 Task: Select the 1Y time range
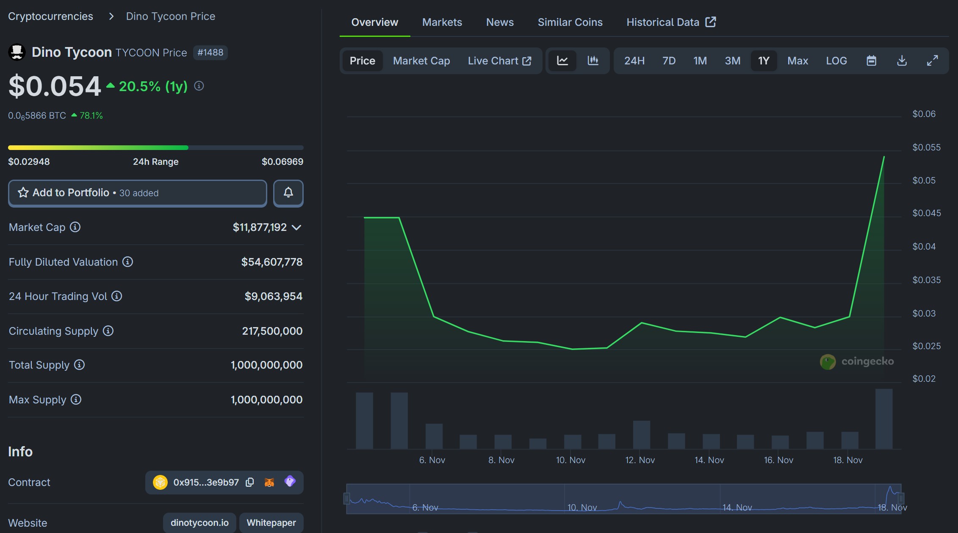(x=763, y=61)
